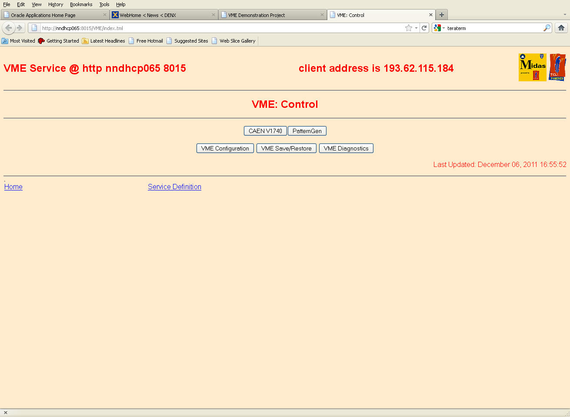Open a new tab with plus button

point(441,15)
